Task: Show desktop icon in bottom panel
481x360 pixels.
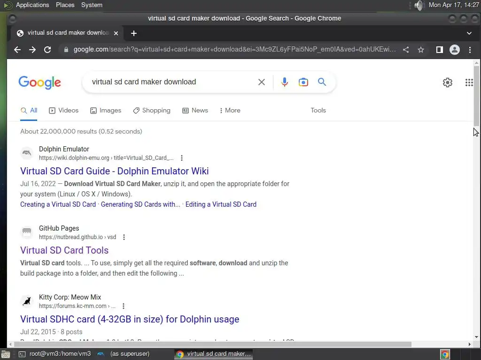Action: click(x=6, y=354)
